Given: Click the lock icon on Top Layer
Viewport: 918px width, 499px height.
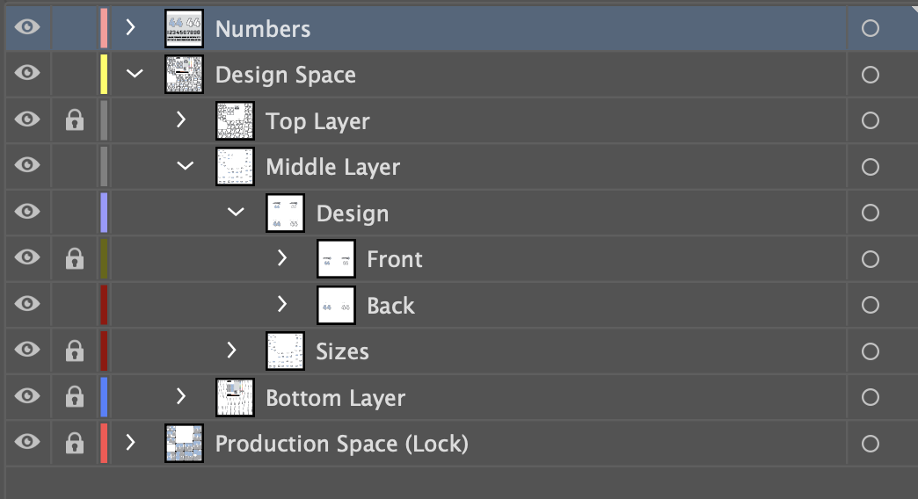Looking at the screenshot, I should pyautogui.click(x=75, y=121).
